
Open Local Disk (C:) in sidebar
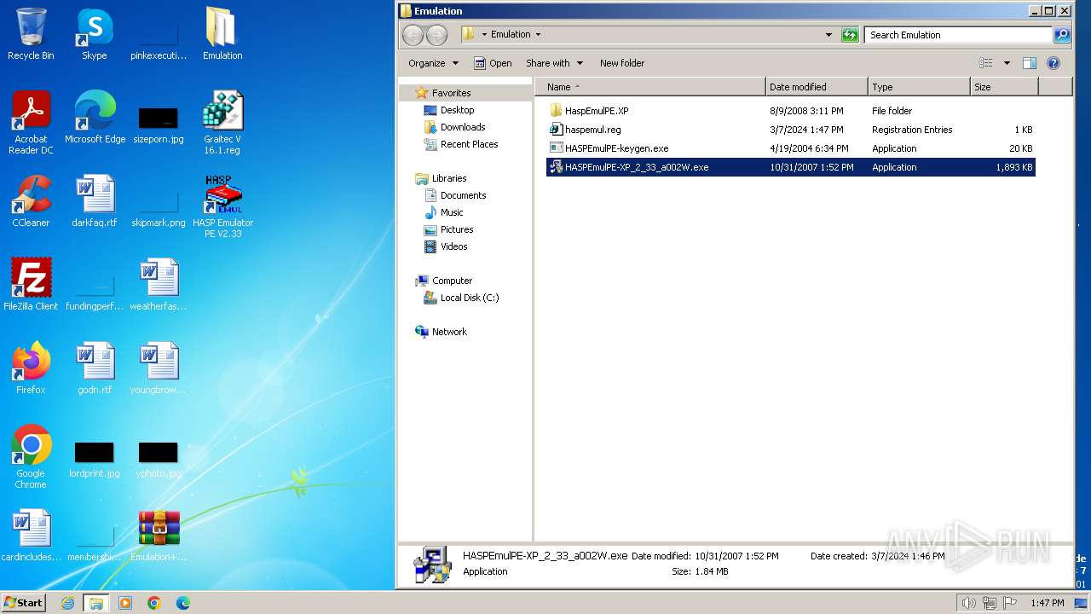[x=469, y=298]
